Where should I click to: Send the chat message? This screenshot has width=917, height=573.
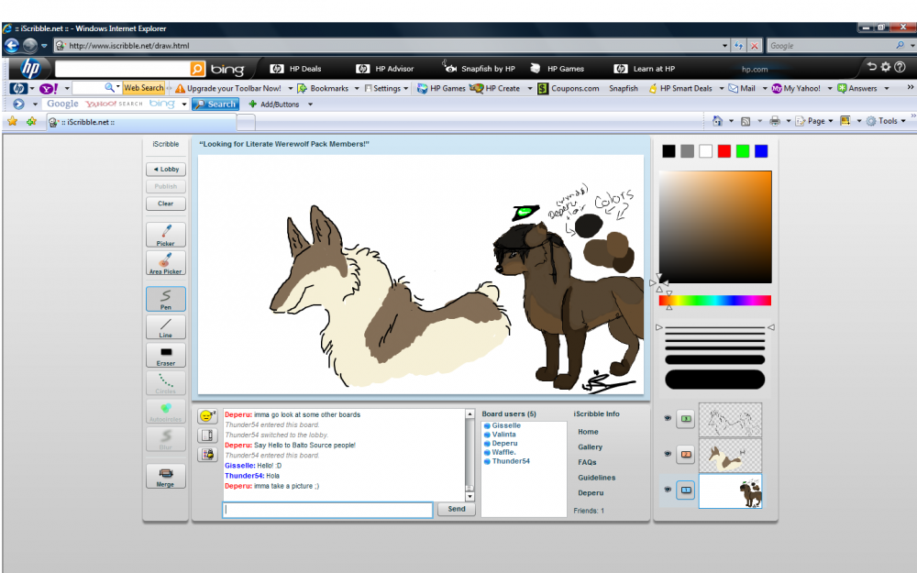click(456, 509)
